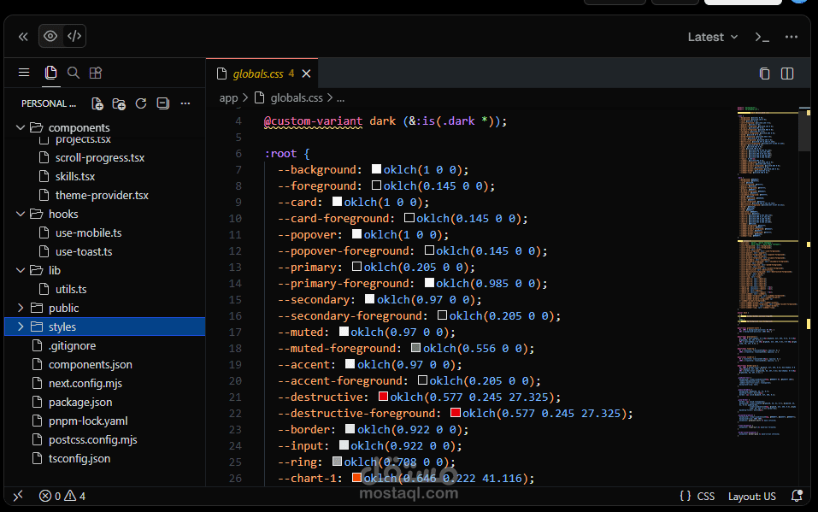
Task: Select the globals.css editor tab
Action: [257, 74]
